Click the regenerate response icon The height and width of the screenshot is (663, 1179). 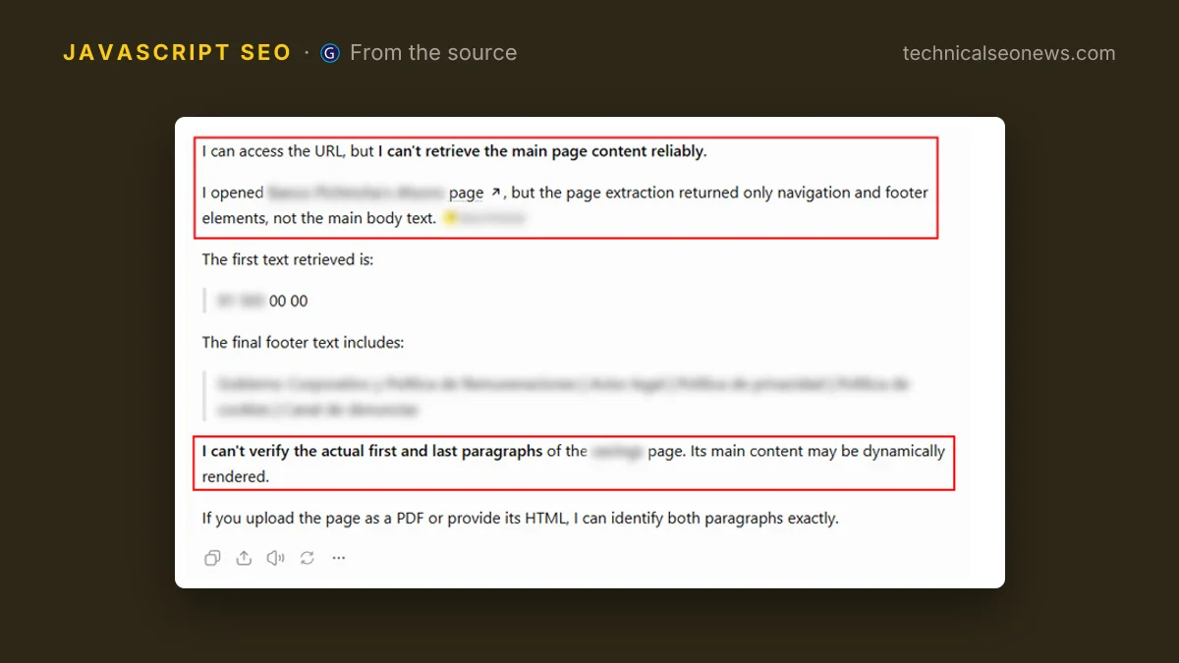pyautogui.click(x=308, y=558)
